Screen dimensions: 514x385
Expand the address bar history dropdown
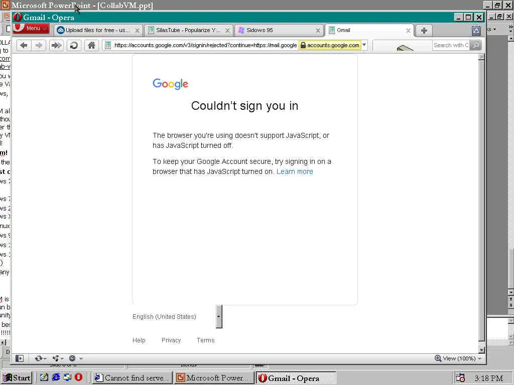364,45
